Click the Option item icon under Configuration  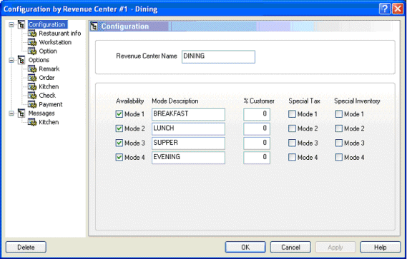coord(32,51)
